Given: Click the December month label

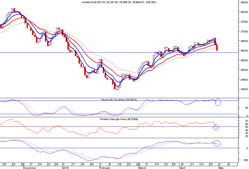Looking at the screenshot, I should [30, 168].
